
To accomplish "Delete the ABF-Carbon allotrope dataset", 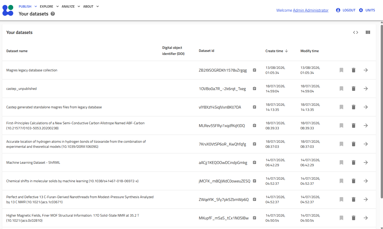I will click(x=354, y=126).
